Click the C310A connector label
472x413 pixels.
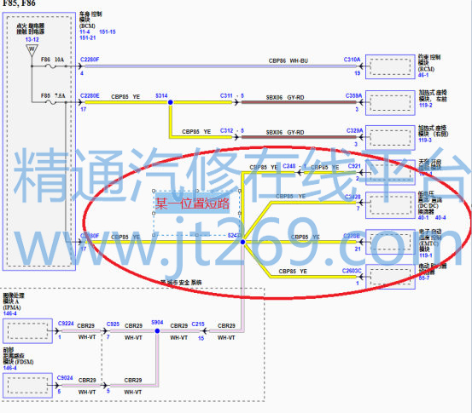[x=352, y=60]
